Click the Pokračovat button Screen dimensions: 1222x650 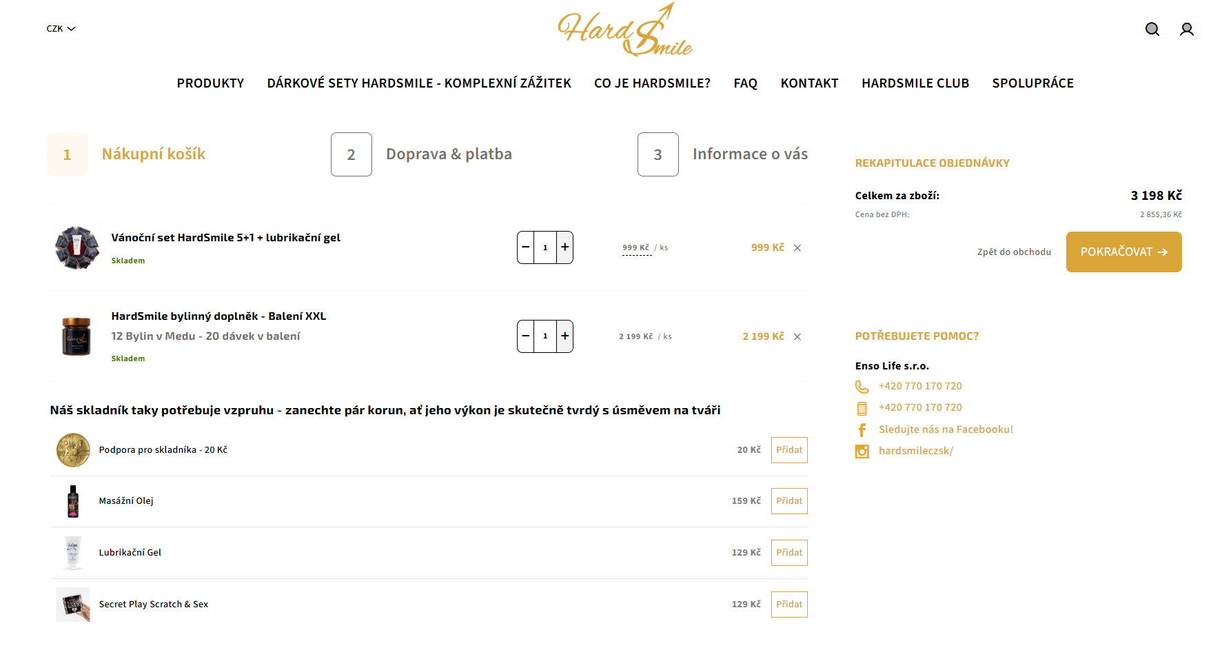(x=1123, y=252)
